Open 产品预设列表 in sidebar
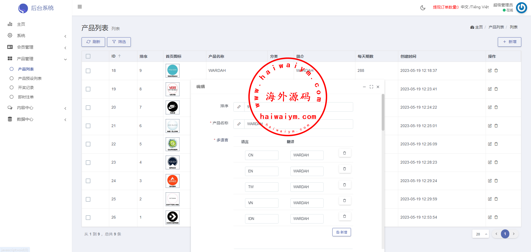Screen dimensions: 531x252 (30, 78)
